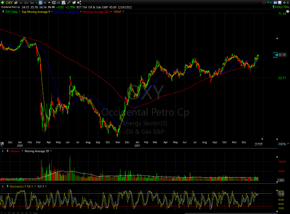Click the OXY ticker symbol field
The image size is (290, 214).
[x=8, y=2]
